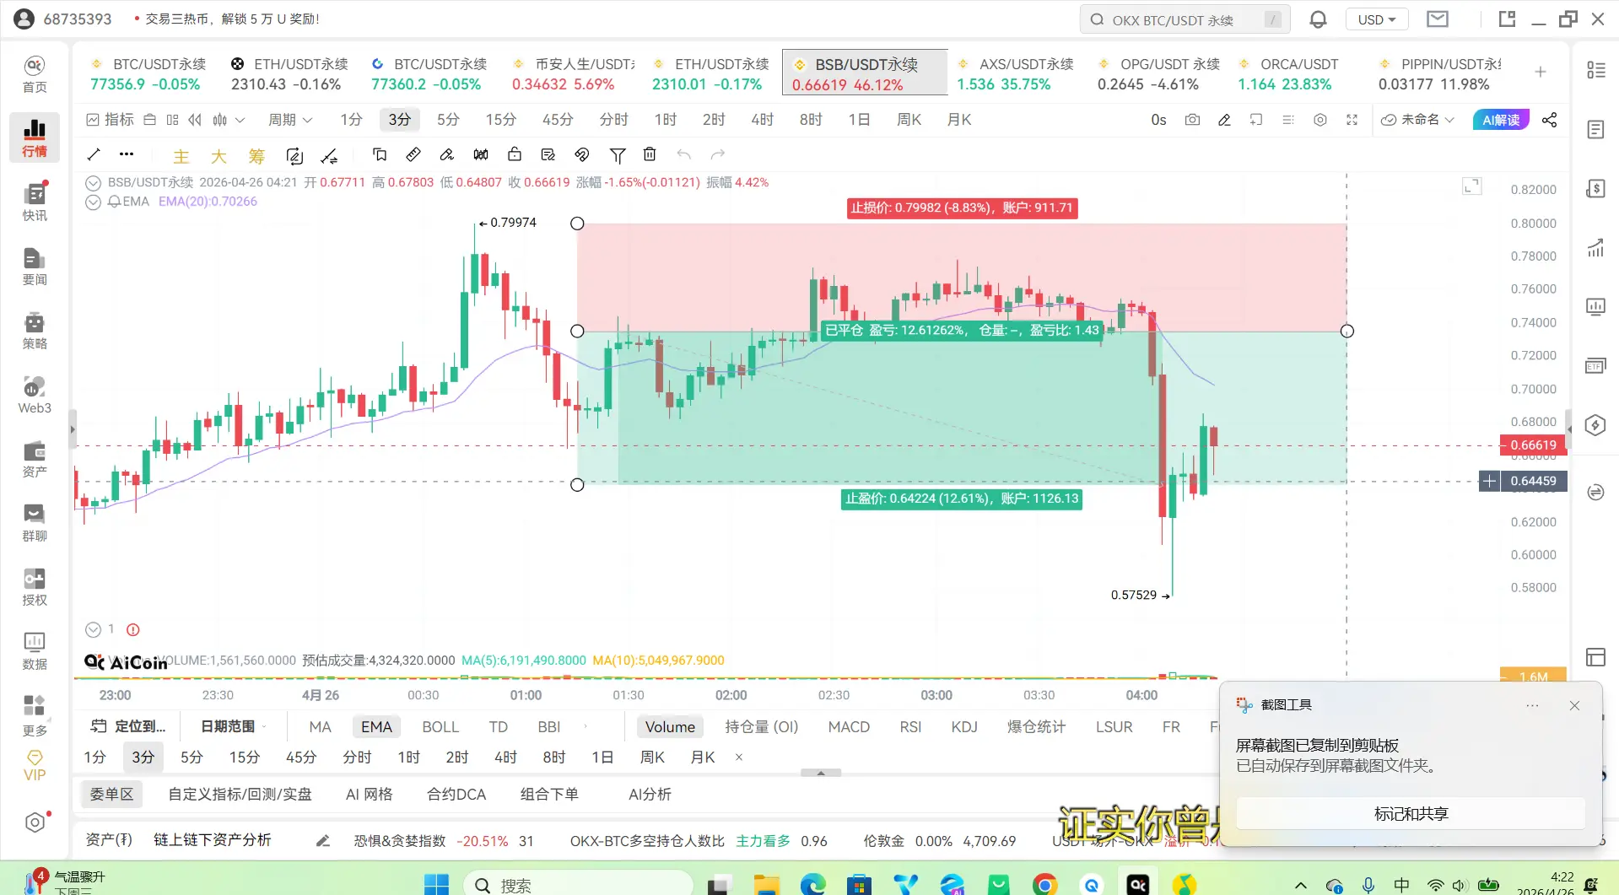Open candlestick chart style dropdown arrow
1619x895 pixels.
(240, 120)
